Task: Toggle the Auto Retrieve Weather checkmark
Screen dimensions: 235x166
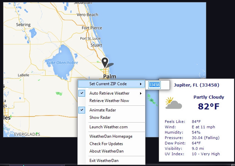Action: (x=82, y=93)
